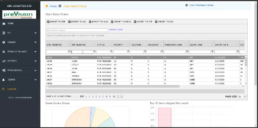Go to Home breadcrumb link

pyautogui.click(x=53, y=6)
